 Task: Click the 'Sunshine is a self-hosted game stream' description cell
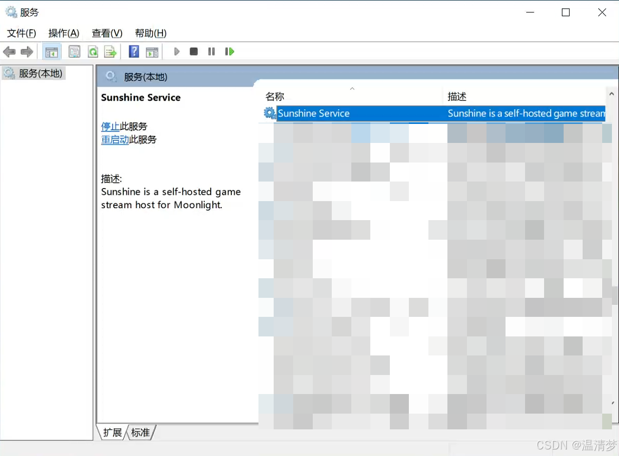point(526,114)
